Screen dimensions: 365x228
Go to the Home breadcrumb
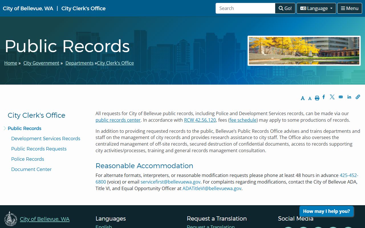(11, 63)
